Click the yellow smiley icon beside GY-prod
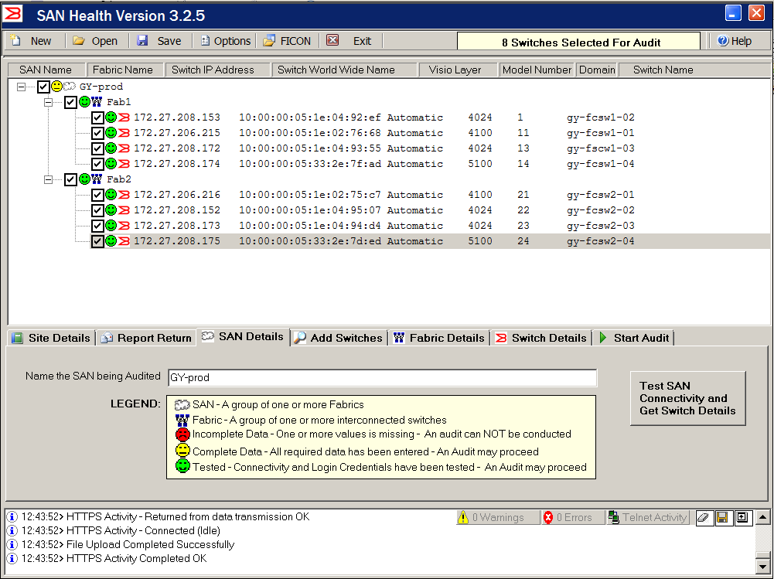Screen dimensions: 774x579 [x=57, y=87]
